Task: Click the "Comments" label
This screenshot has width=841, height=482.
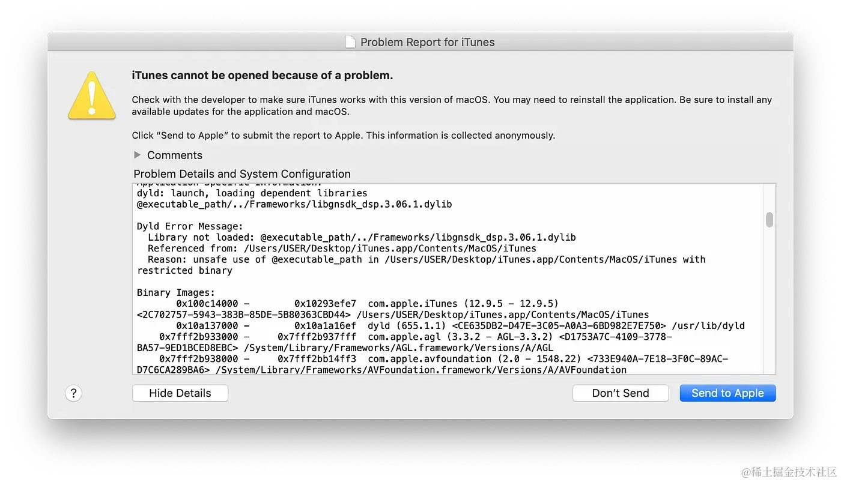Action: (x=175, y=155)
